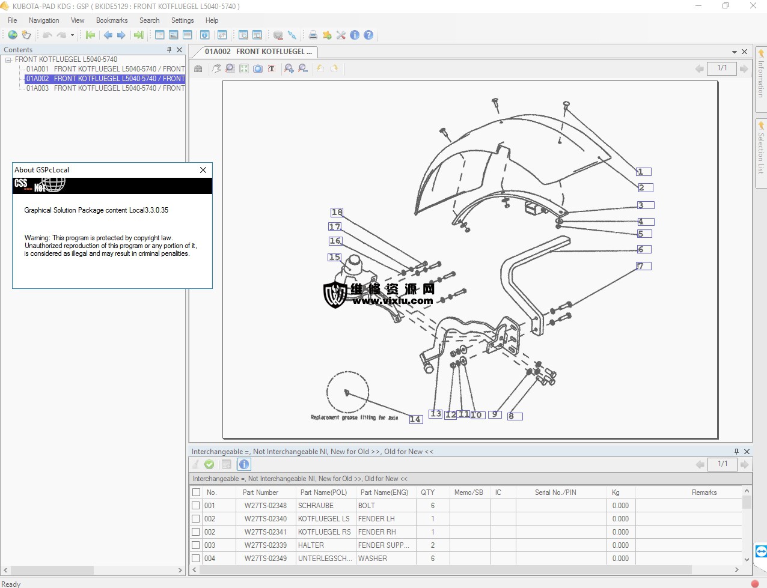Click the text T icon in diagram toolbar
Screen dimensions: 767x588
click(x=272, y=68)
